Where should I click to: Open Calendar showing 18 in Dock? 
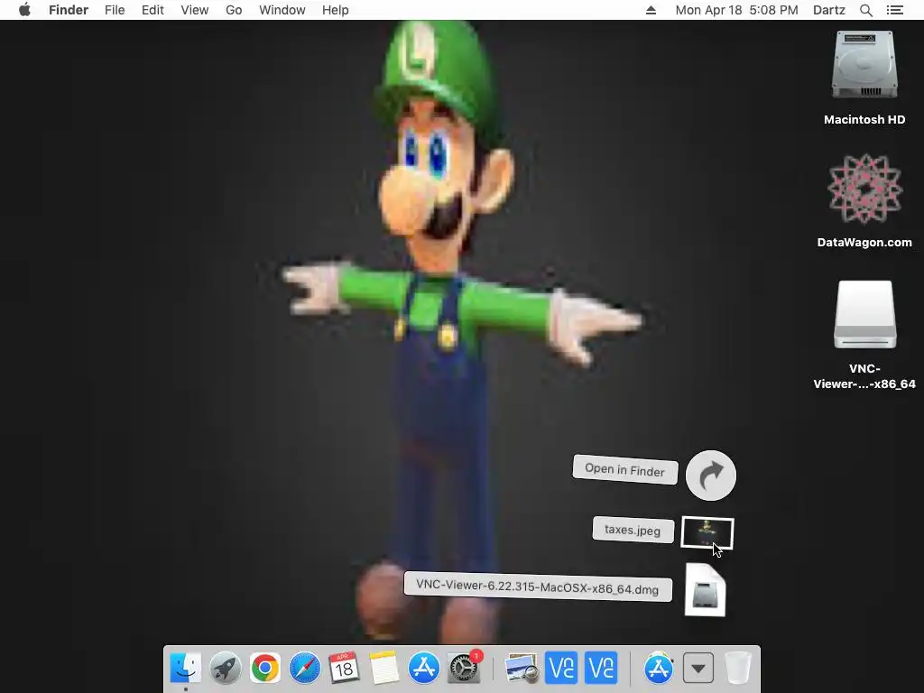tap(344, 669)
